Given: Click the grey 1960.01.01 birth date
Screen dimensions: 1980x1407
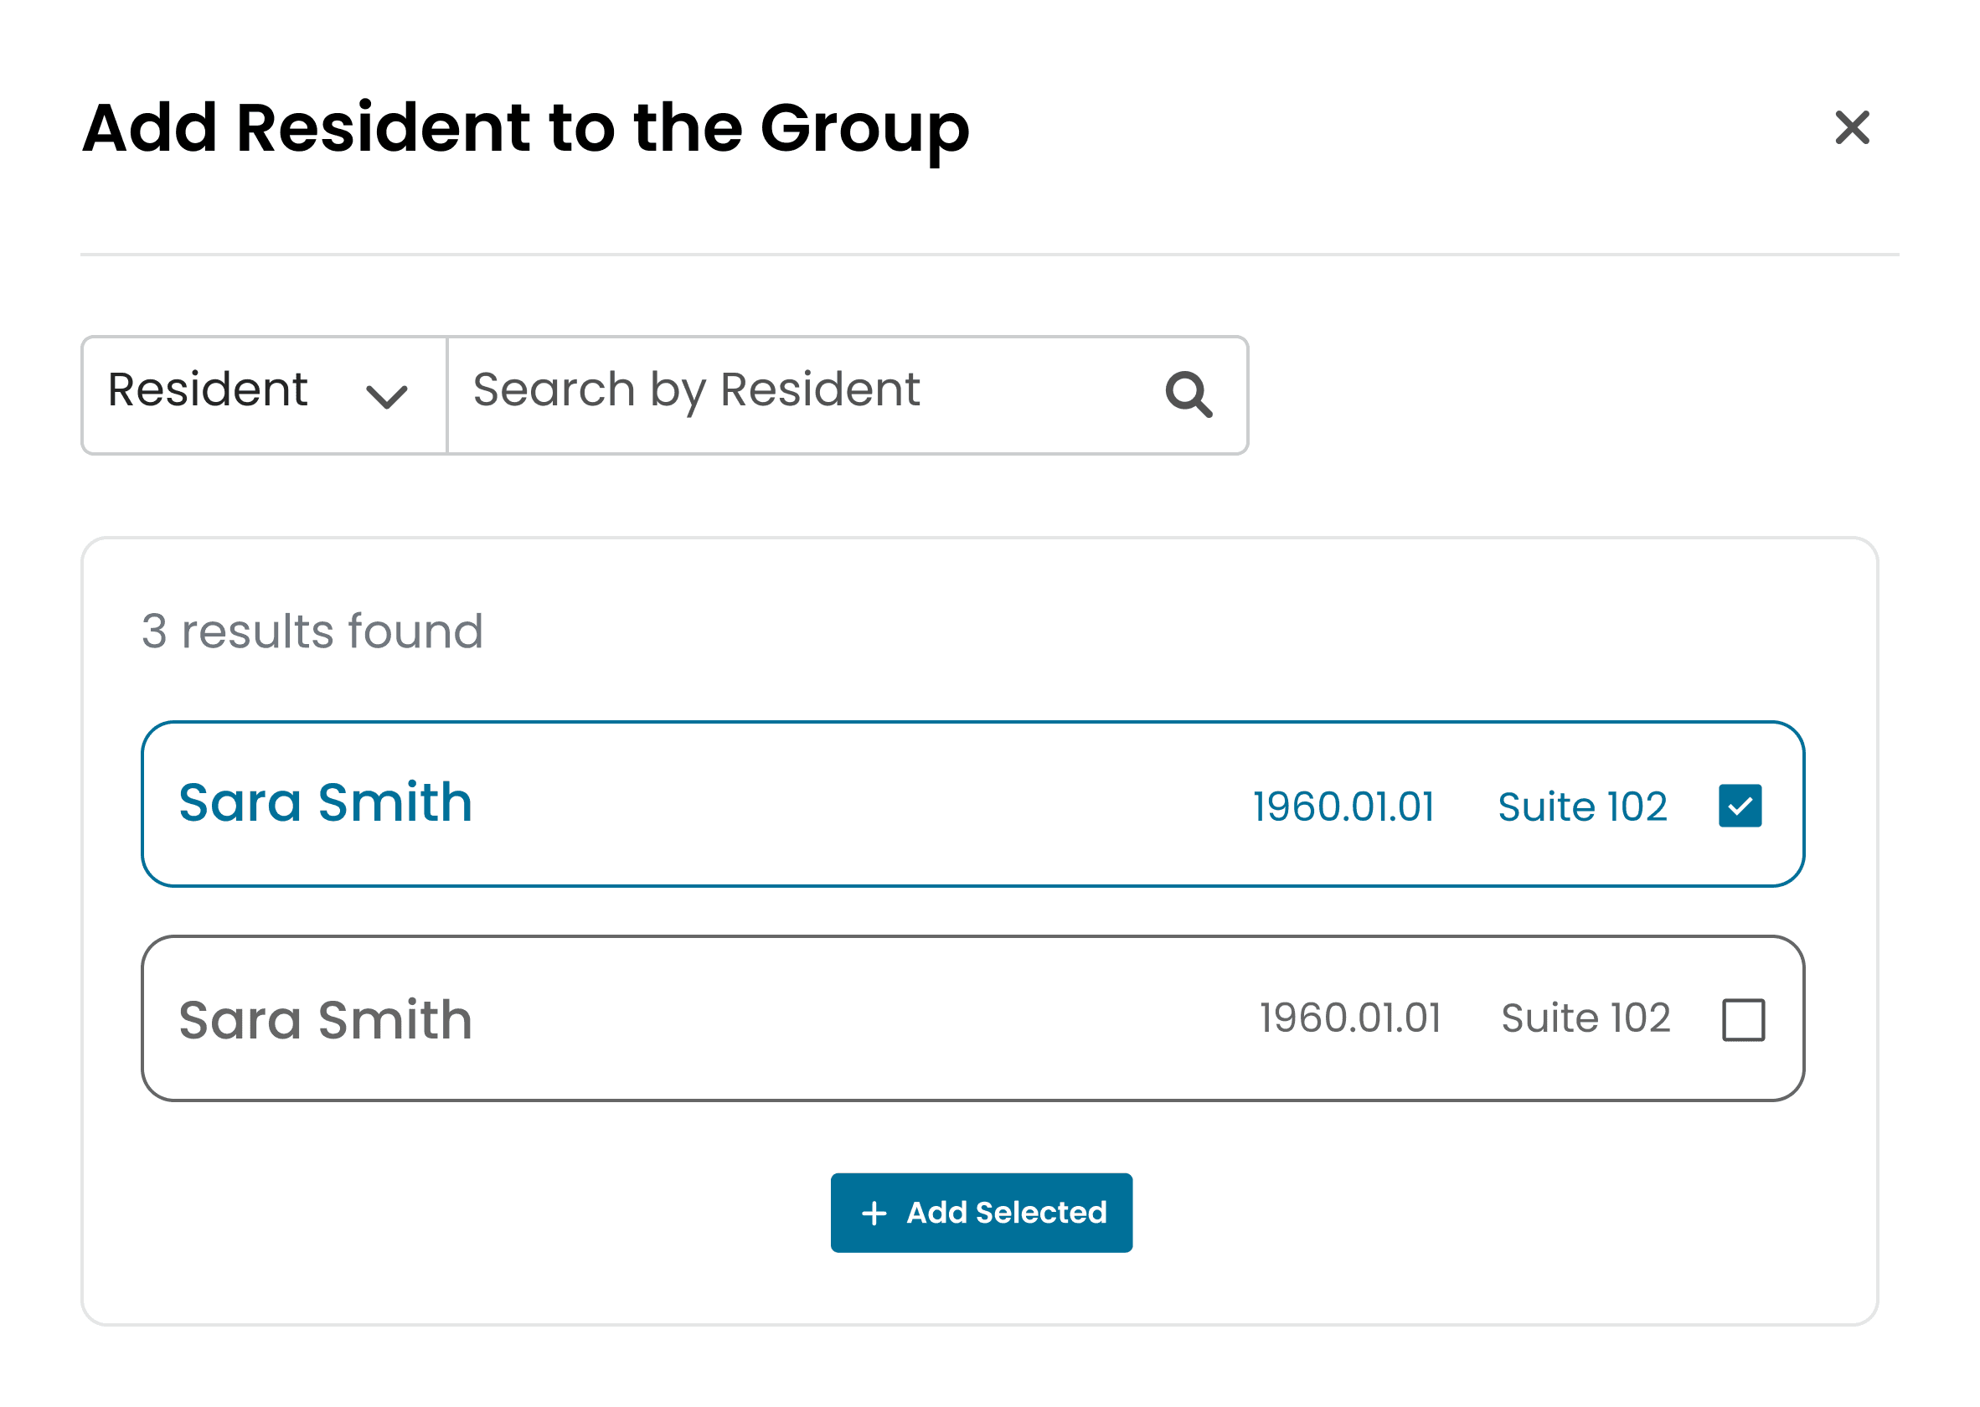Looking at the screenshot, I should click(1349, 1018).
